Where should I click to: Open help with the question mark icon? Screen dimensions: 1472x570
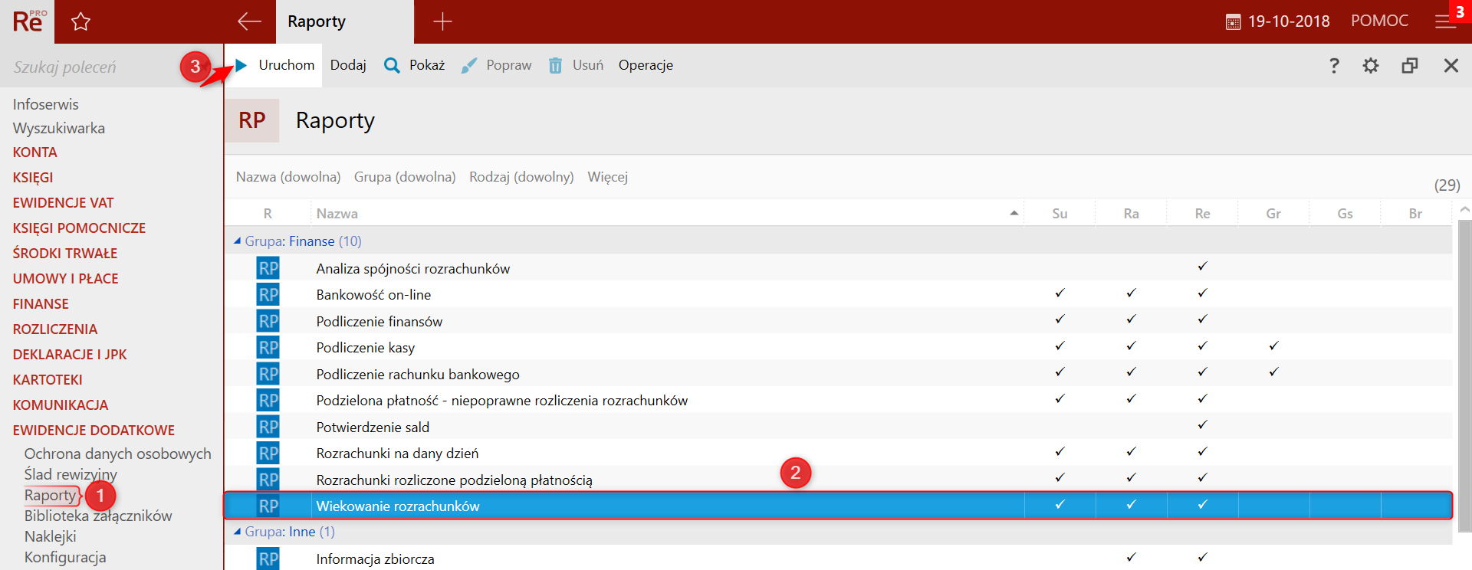pos(1334,65)
